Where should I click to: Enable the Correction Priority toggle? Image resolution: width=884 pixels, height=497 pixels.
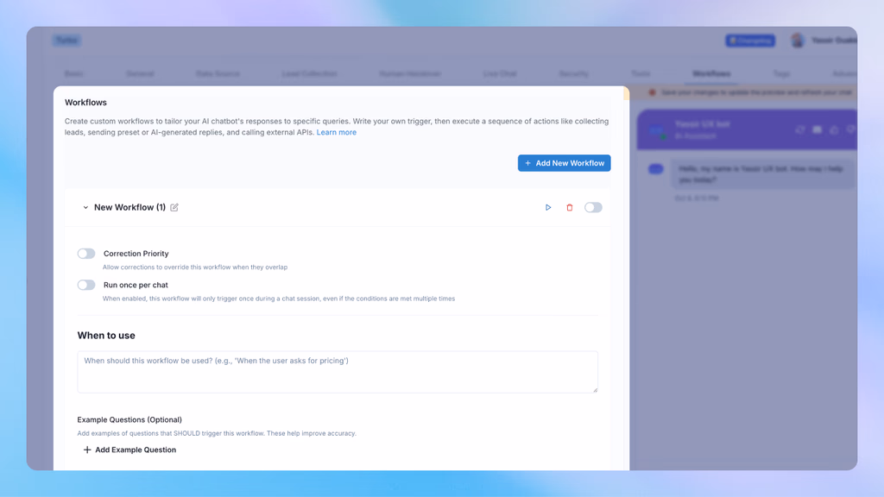85,253
